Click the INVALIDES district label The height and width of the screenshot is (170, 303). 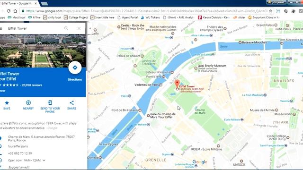[x=283, y=81]
